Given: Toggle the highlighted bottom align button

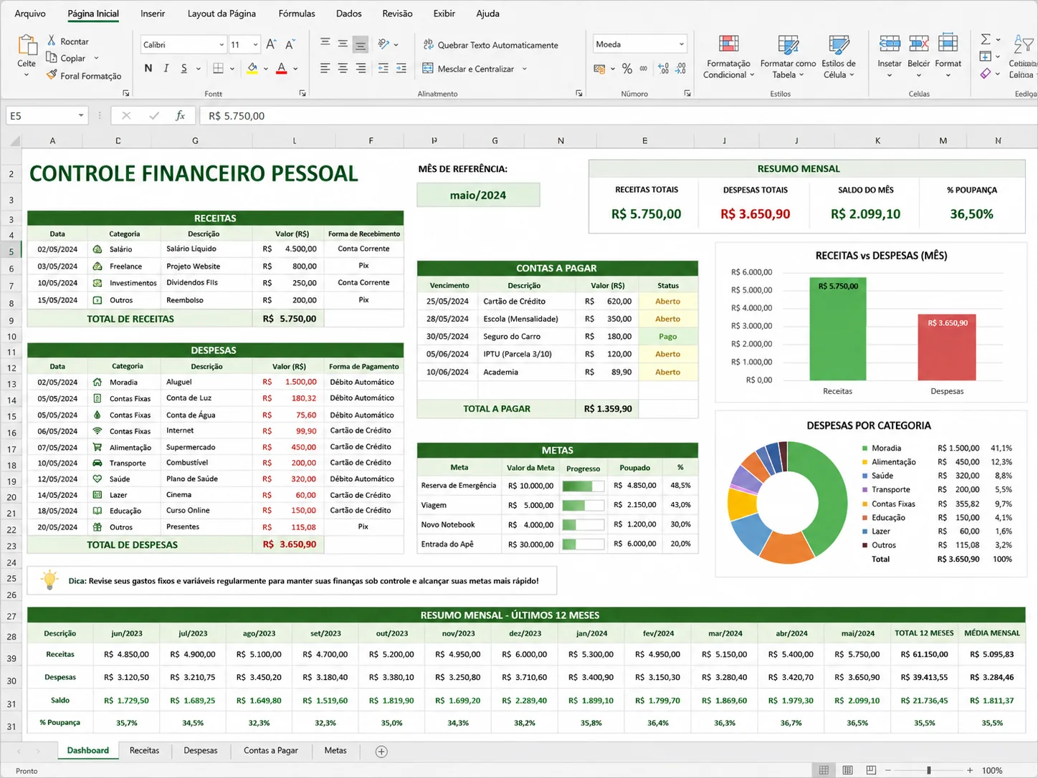Looking at the screenshot, I should 361,44.
